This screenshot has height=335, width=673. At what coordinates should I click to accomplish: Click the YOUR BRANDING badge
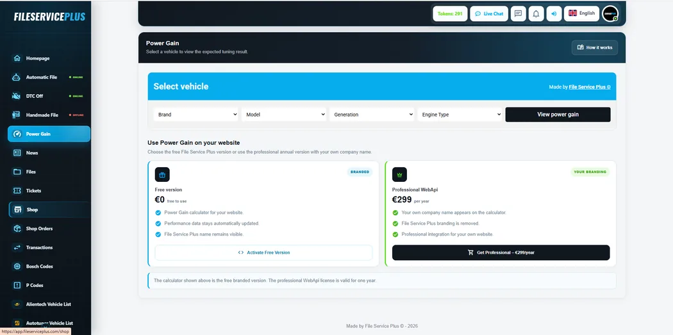(x=590, y=172)
